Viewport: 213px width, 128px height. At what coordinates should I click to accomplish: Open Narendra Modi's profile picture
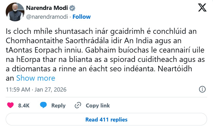click(15, 12)
